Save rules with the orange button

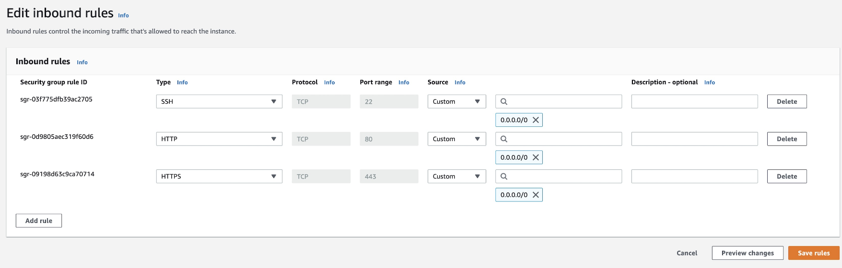pyautogui.click(x=813, y=253)
